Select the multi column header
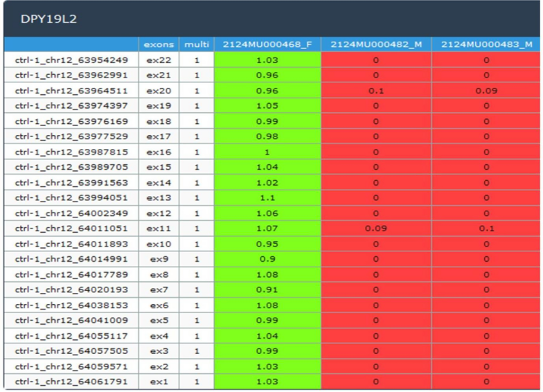 [x=197, y=44]
